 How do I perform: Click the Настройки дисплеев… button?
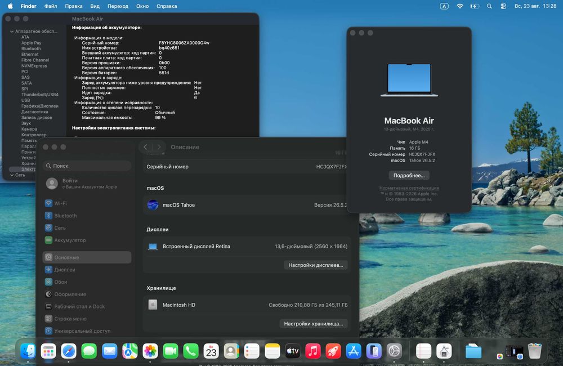[x=316, y=265]
